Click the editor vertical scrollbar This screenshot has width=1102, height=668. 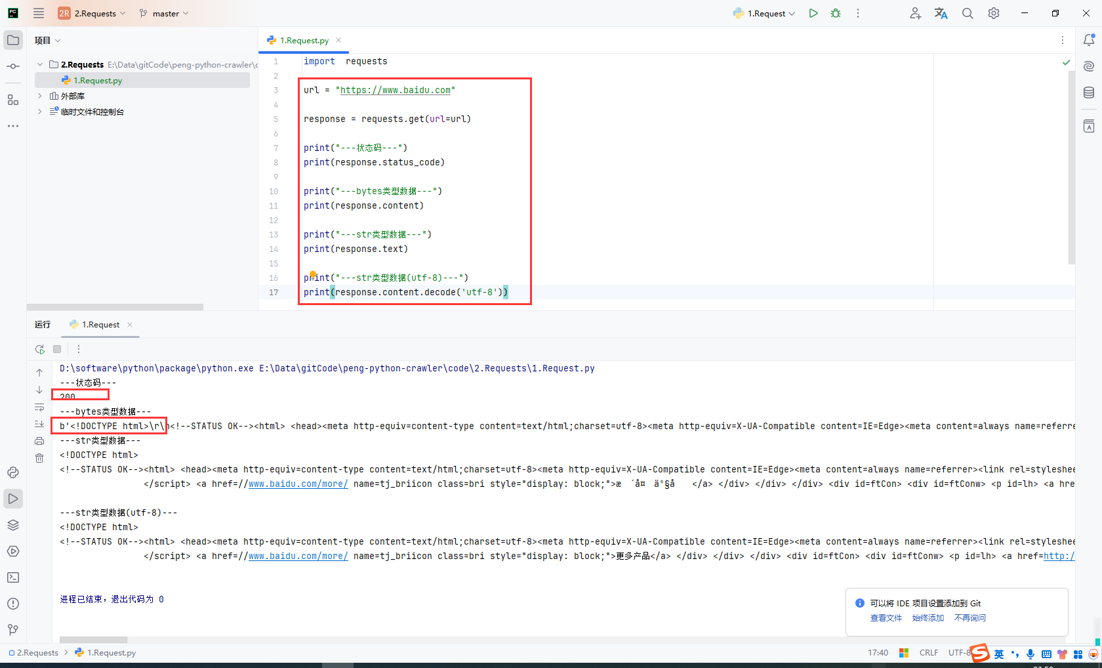1072,167
